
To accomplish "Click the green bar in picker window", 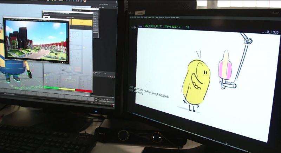I will pos(51,88).
